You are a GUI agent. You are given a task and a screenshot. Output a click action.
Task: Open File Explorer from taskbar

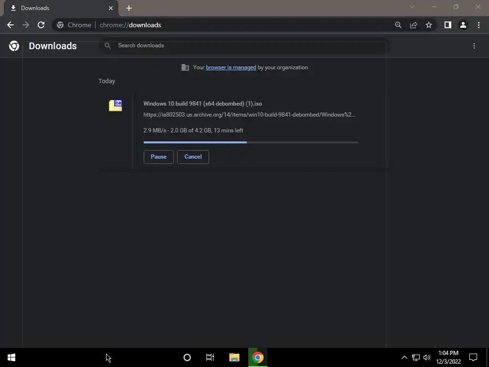pyautogui.click(x=234, y=357)
